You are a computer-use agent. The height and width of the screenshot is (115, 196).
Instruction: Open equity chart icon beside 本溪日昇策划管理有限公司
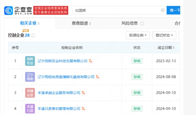point(84,109)
